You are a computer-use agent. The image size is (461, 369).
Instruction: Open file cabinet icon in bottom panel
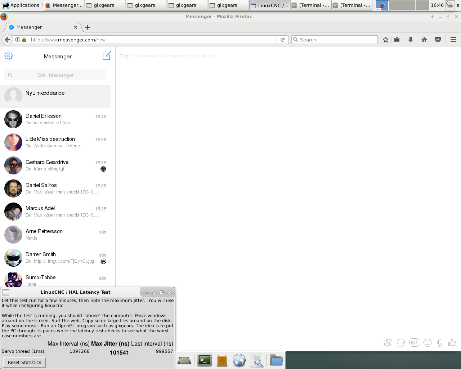[x=222, y=360]
